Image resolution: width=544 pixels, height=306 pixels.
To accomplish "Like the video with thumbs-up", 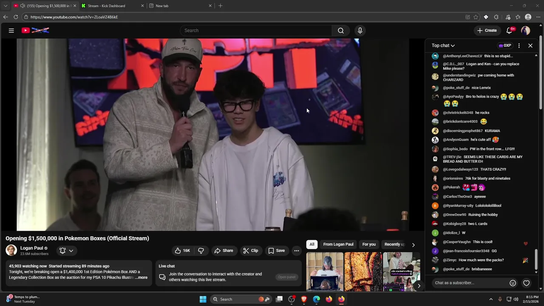I will (x=182, y=251).
